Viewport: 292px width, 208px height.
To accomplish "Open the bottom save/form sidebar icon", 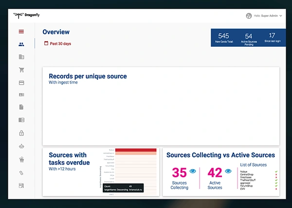I will tap(21, 186).
